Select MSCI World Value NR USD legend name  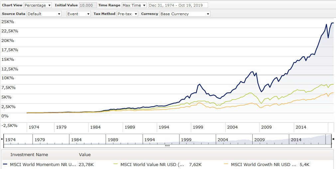(x=152, y=164)
